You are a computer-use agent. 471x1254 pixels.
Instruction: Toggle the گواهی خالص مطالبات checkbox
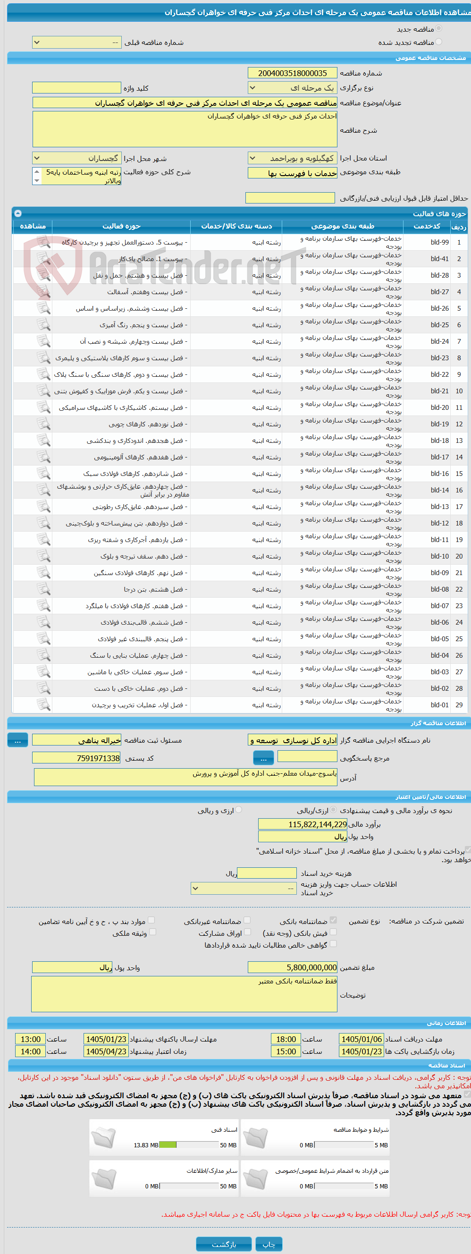(333, 943)
